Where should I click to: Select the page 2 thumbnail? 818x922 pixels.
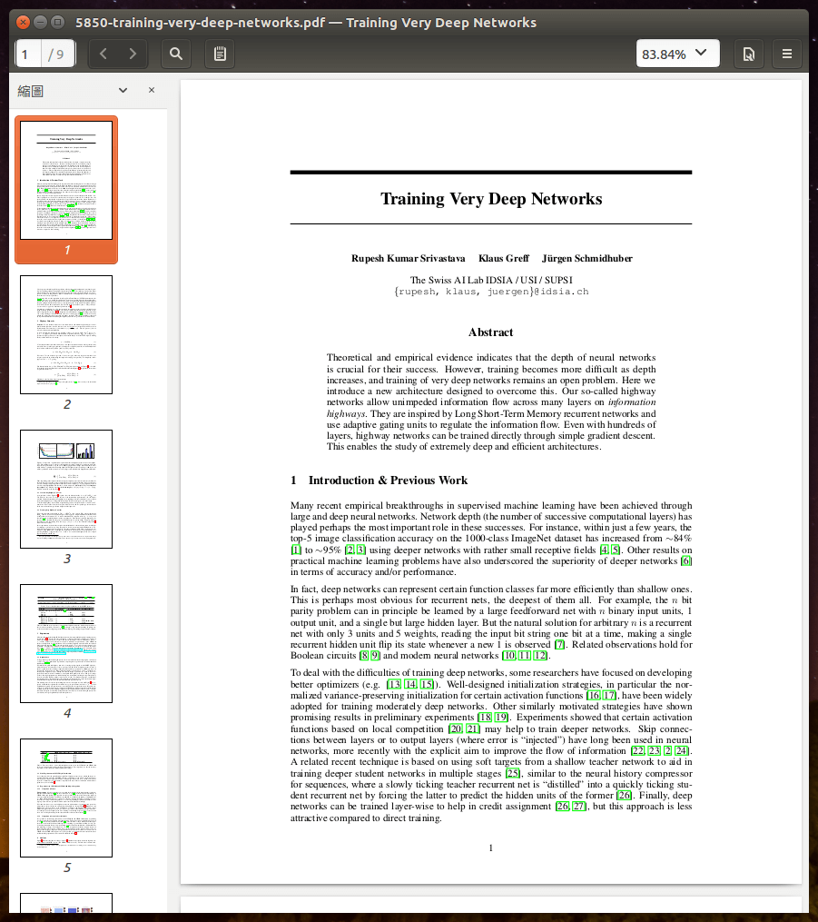tap(66, 334)
